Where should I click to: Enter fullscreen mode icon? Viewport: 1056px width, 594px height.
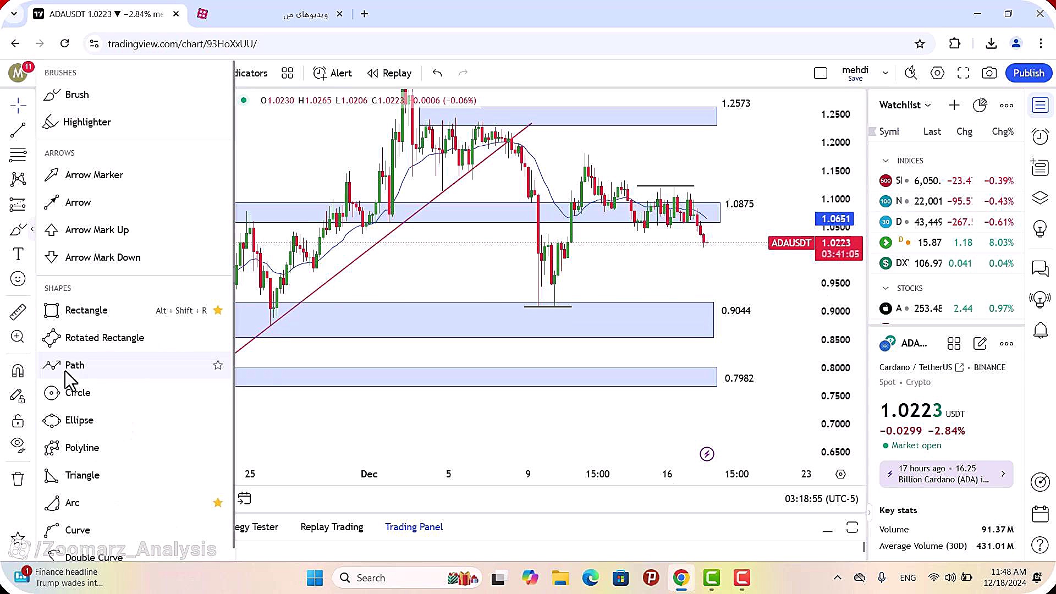tap(963, 73)
